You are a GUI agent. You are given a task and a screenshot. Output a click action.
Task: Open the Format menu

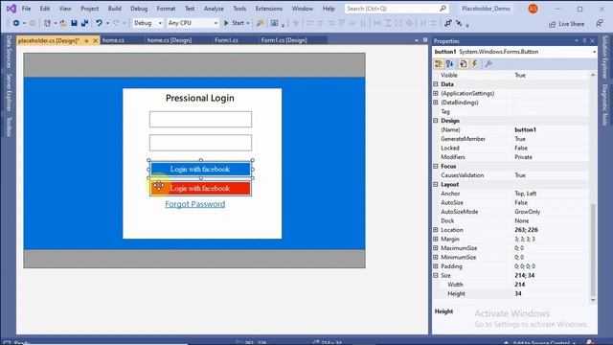[x=166, y=9]
